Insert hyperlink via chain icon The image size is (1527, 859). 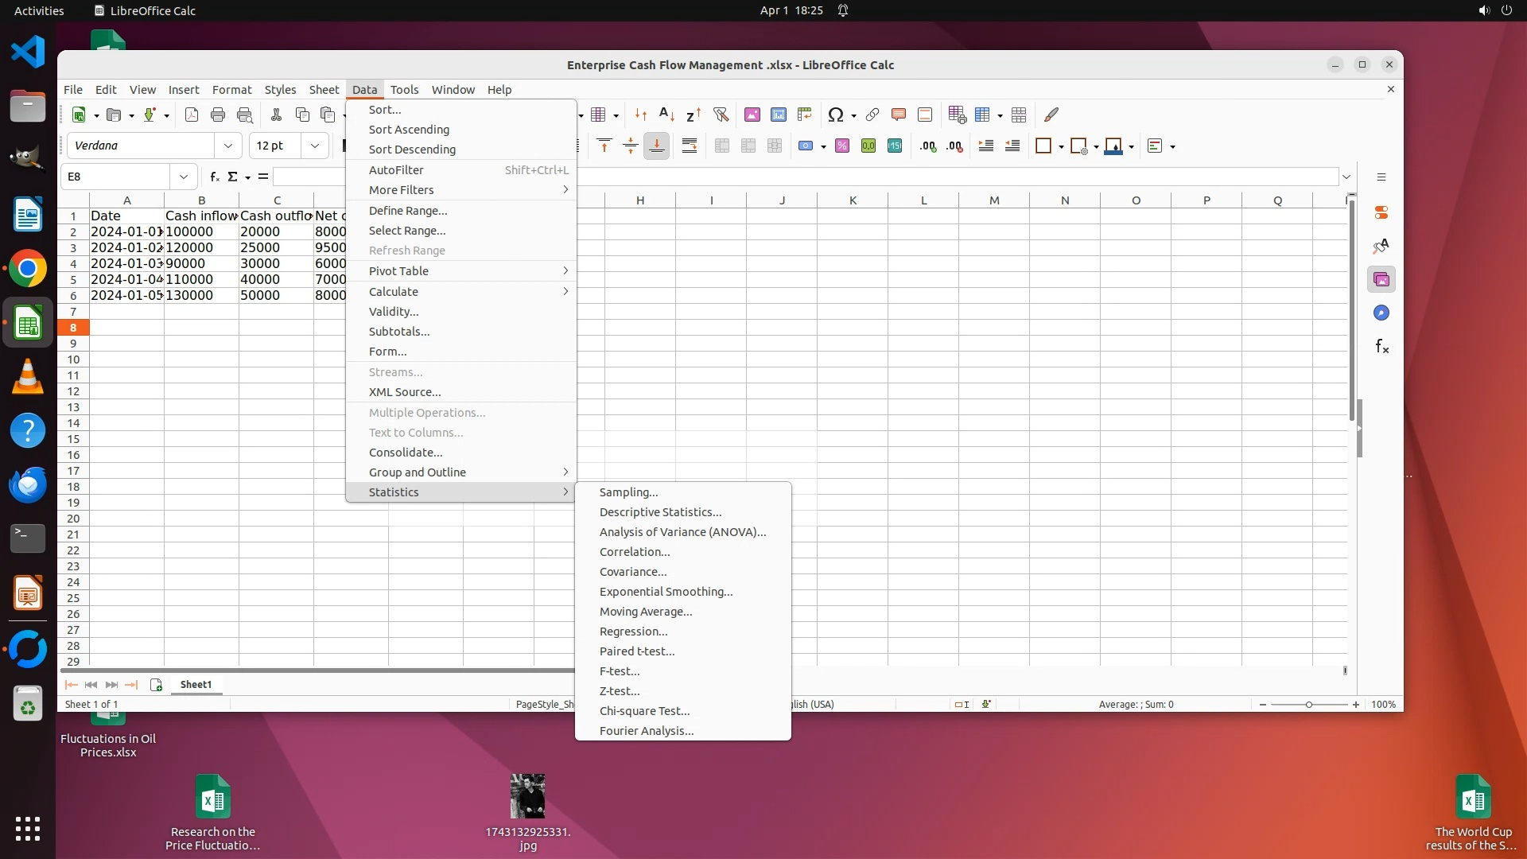tap(872, 115)
